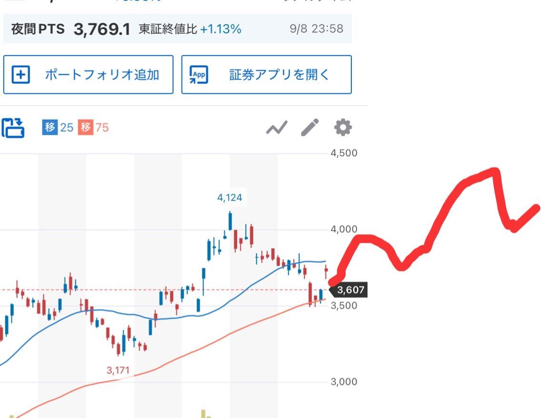Click the 3,607 current price tag
This screenshot has height=418, width=557.
pos(350,290)
